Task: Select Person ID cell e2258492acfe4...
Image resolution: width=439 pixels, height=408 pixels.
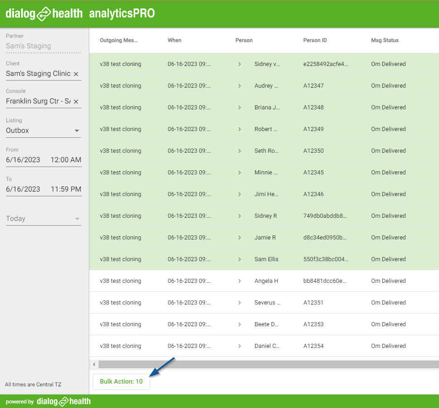Action: 326,64
